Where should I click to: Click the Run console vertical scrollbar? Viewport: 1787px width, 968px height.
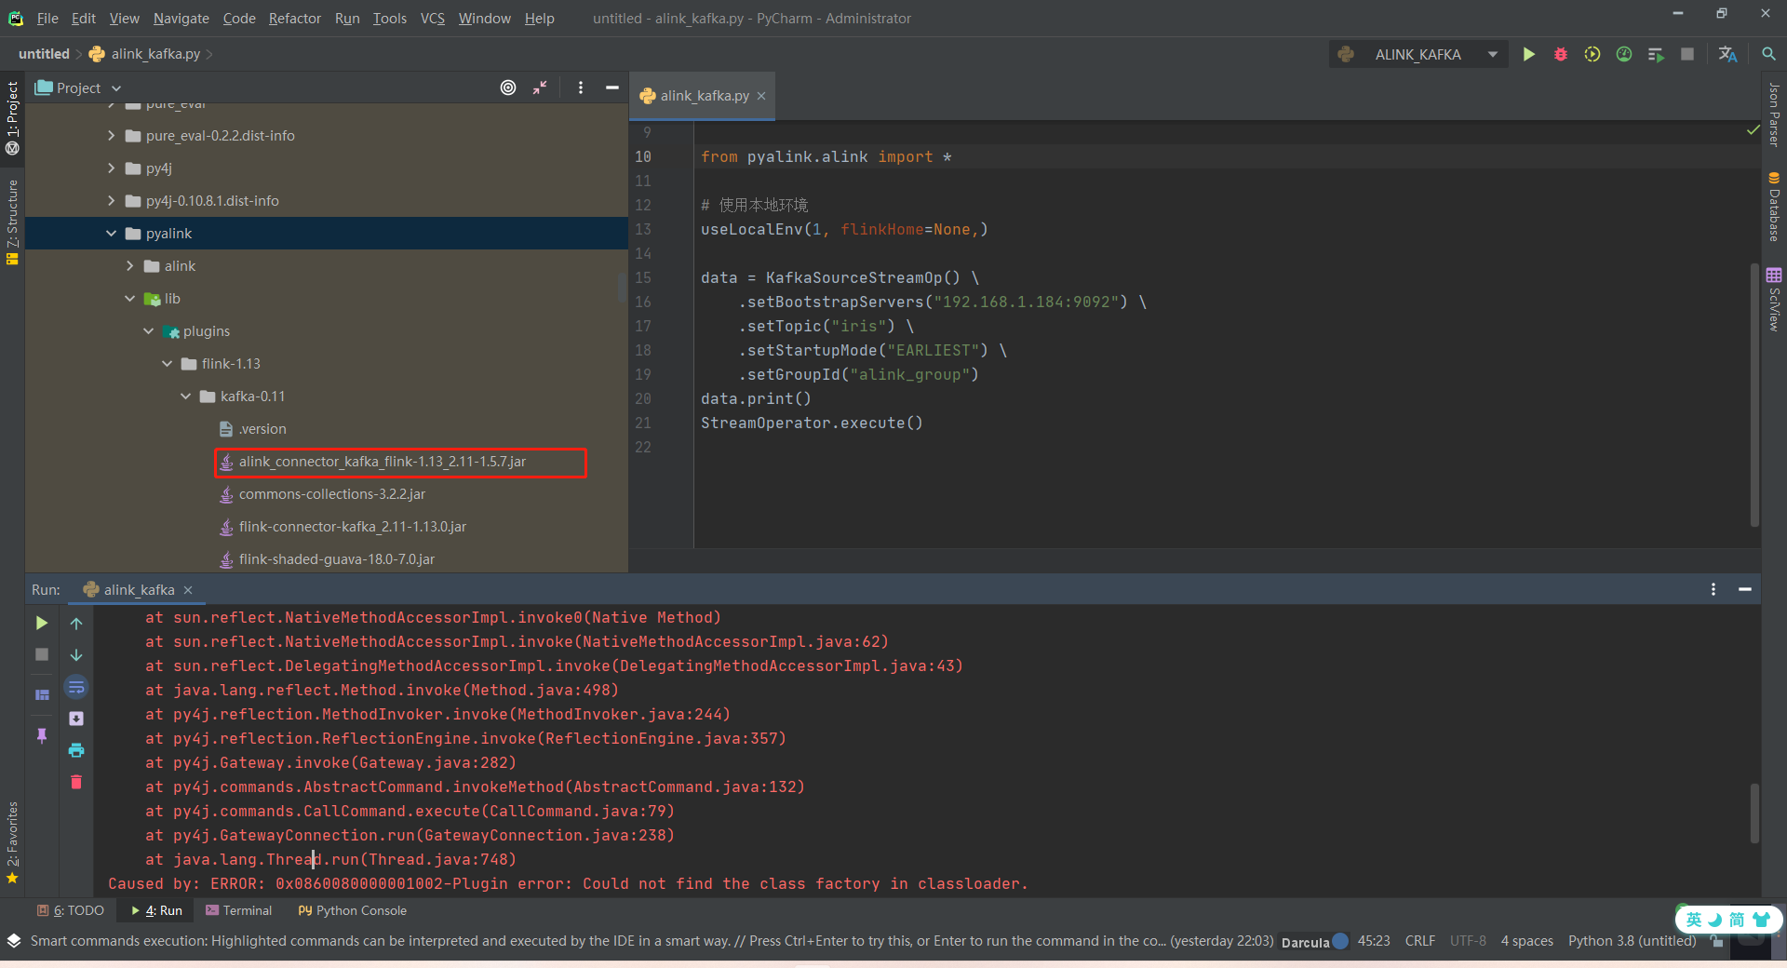[1754, 813]
